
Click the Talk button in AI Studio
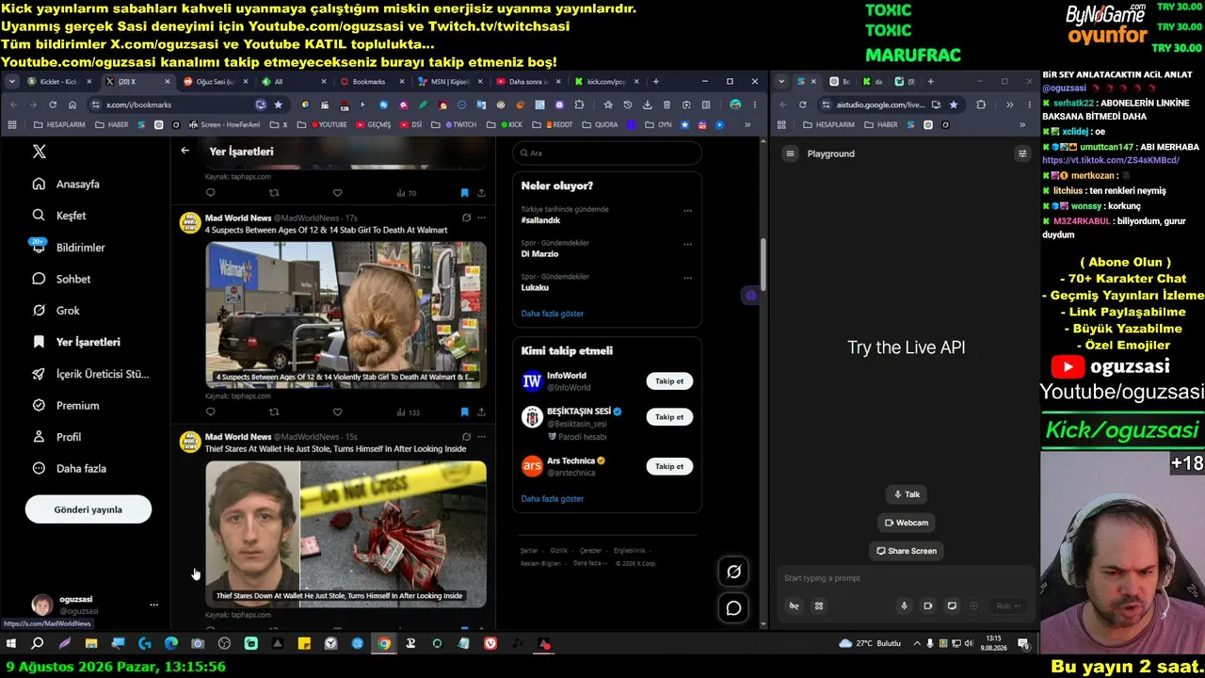907,494
